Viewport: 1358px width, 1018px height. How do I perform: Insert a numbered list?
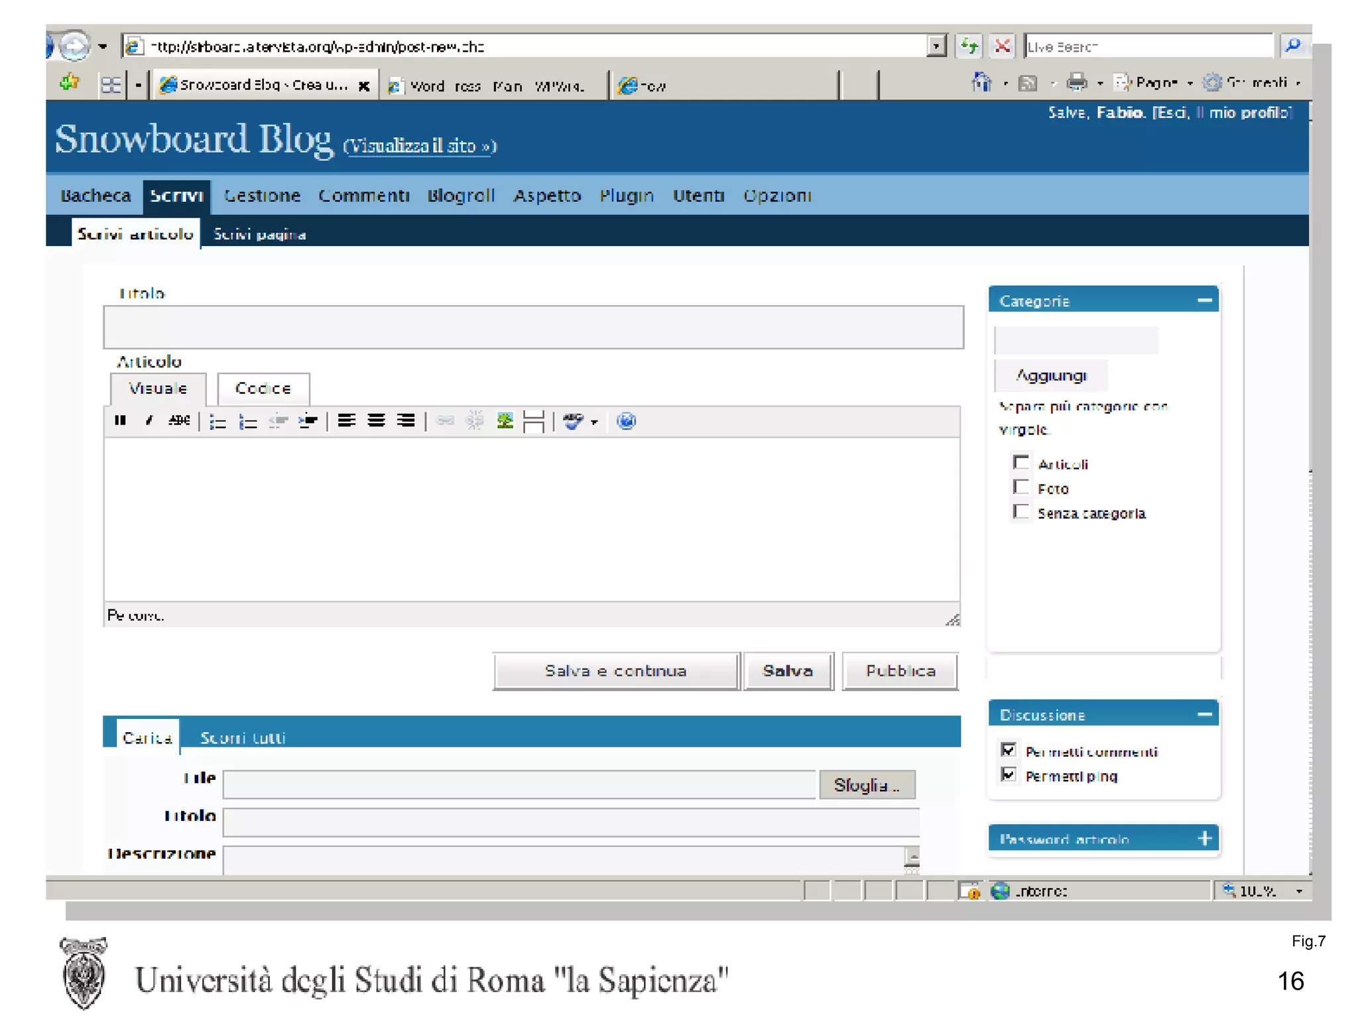[x=247, y=421]
